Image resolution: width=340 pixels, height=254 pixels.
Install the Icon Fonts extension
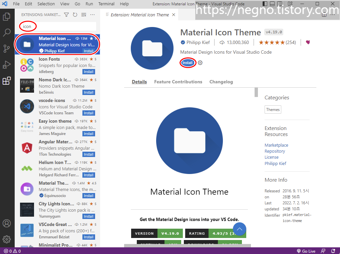89,72
